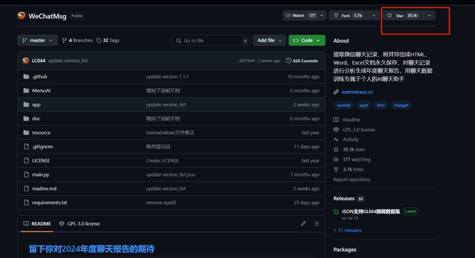Click the scales icon in About sidebar
The image size is (475, 258).
pos(336,130)
